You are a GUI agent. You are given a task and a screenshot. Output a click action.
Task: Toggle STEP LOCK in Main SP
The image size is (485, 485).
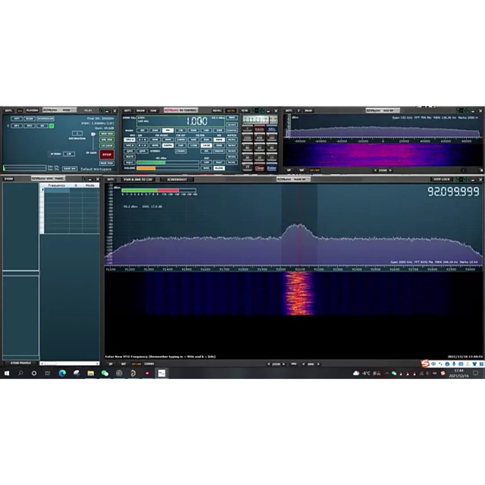(441, 179)
